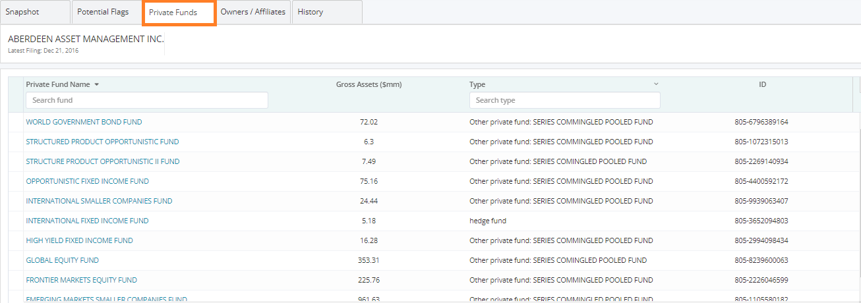The width and height of the screenshot is (861, 303).
Task: Open STRUCTURE PRODUCT OPPORTUNISTIC II FUND link
Action: 103,161
